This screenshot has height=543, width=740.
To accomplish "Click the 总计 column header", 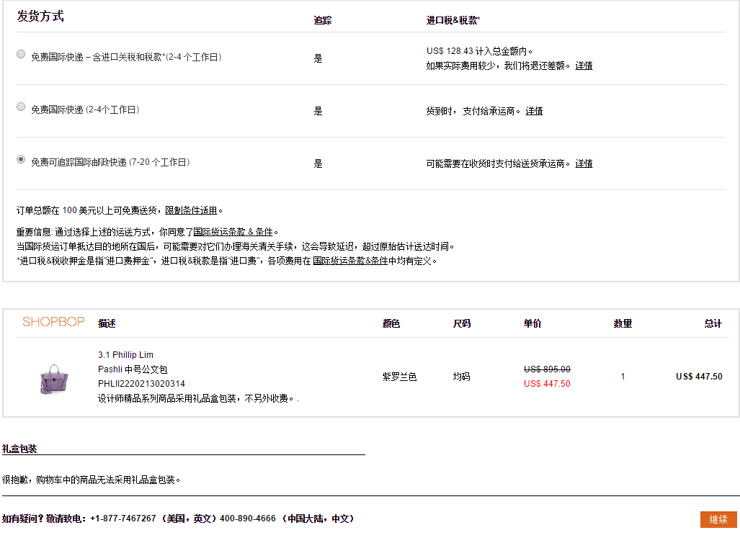I will pos(713,323).
